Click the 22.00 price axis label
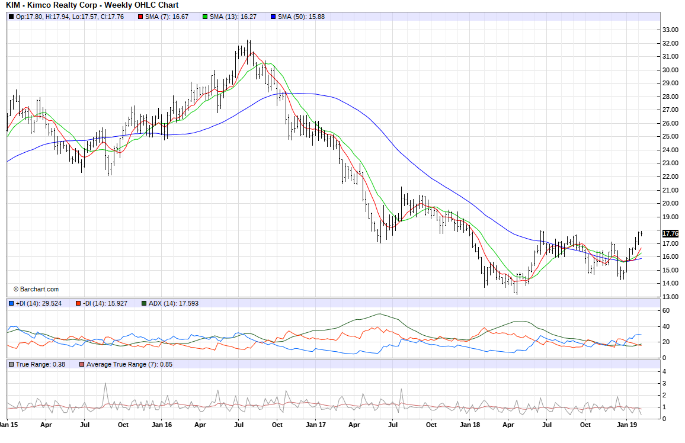This screenshot has width=685, height=443. click(671, 176)
